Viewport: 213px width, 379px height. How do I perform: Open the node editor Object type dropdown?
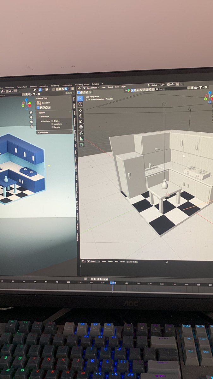[x=94, y=261]
